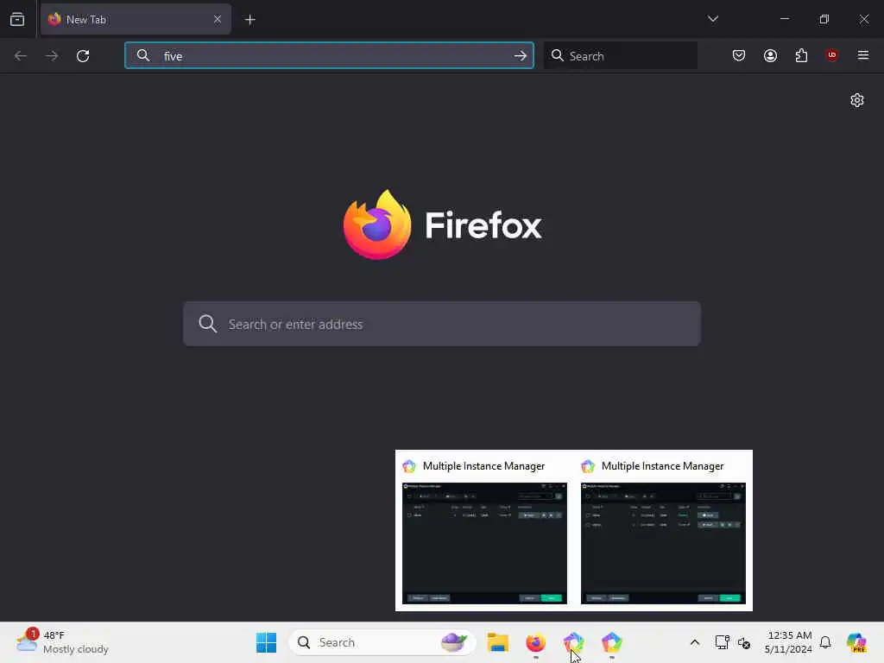Go forward one page
The height and width of the screenshot is (663, 884).
52,56
